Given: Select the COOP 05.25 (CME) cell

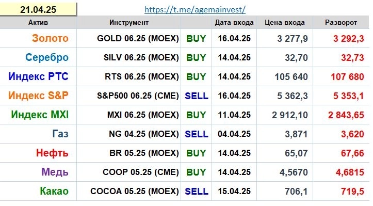Looking at the screenshot, I should [x=128, y=172].
